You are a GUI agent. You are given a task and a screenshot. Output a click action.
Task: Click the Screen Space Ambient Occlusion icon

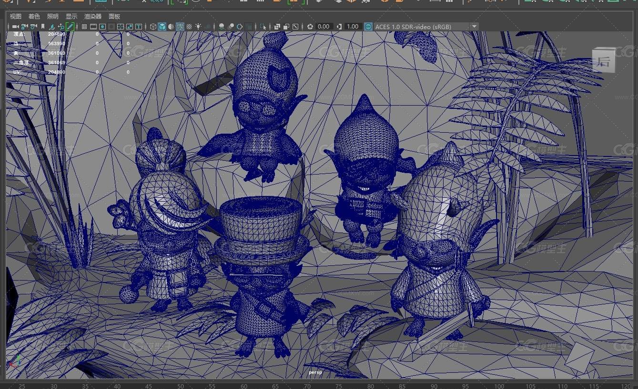(222, 27)
